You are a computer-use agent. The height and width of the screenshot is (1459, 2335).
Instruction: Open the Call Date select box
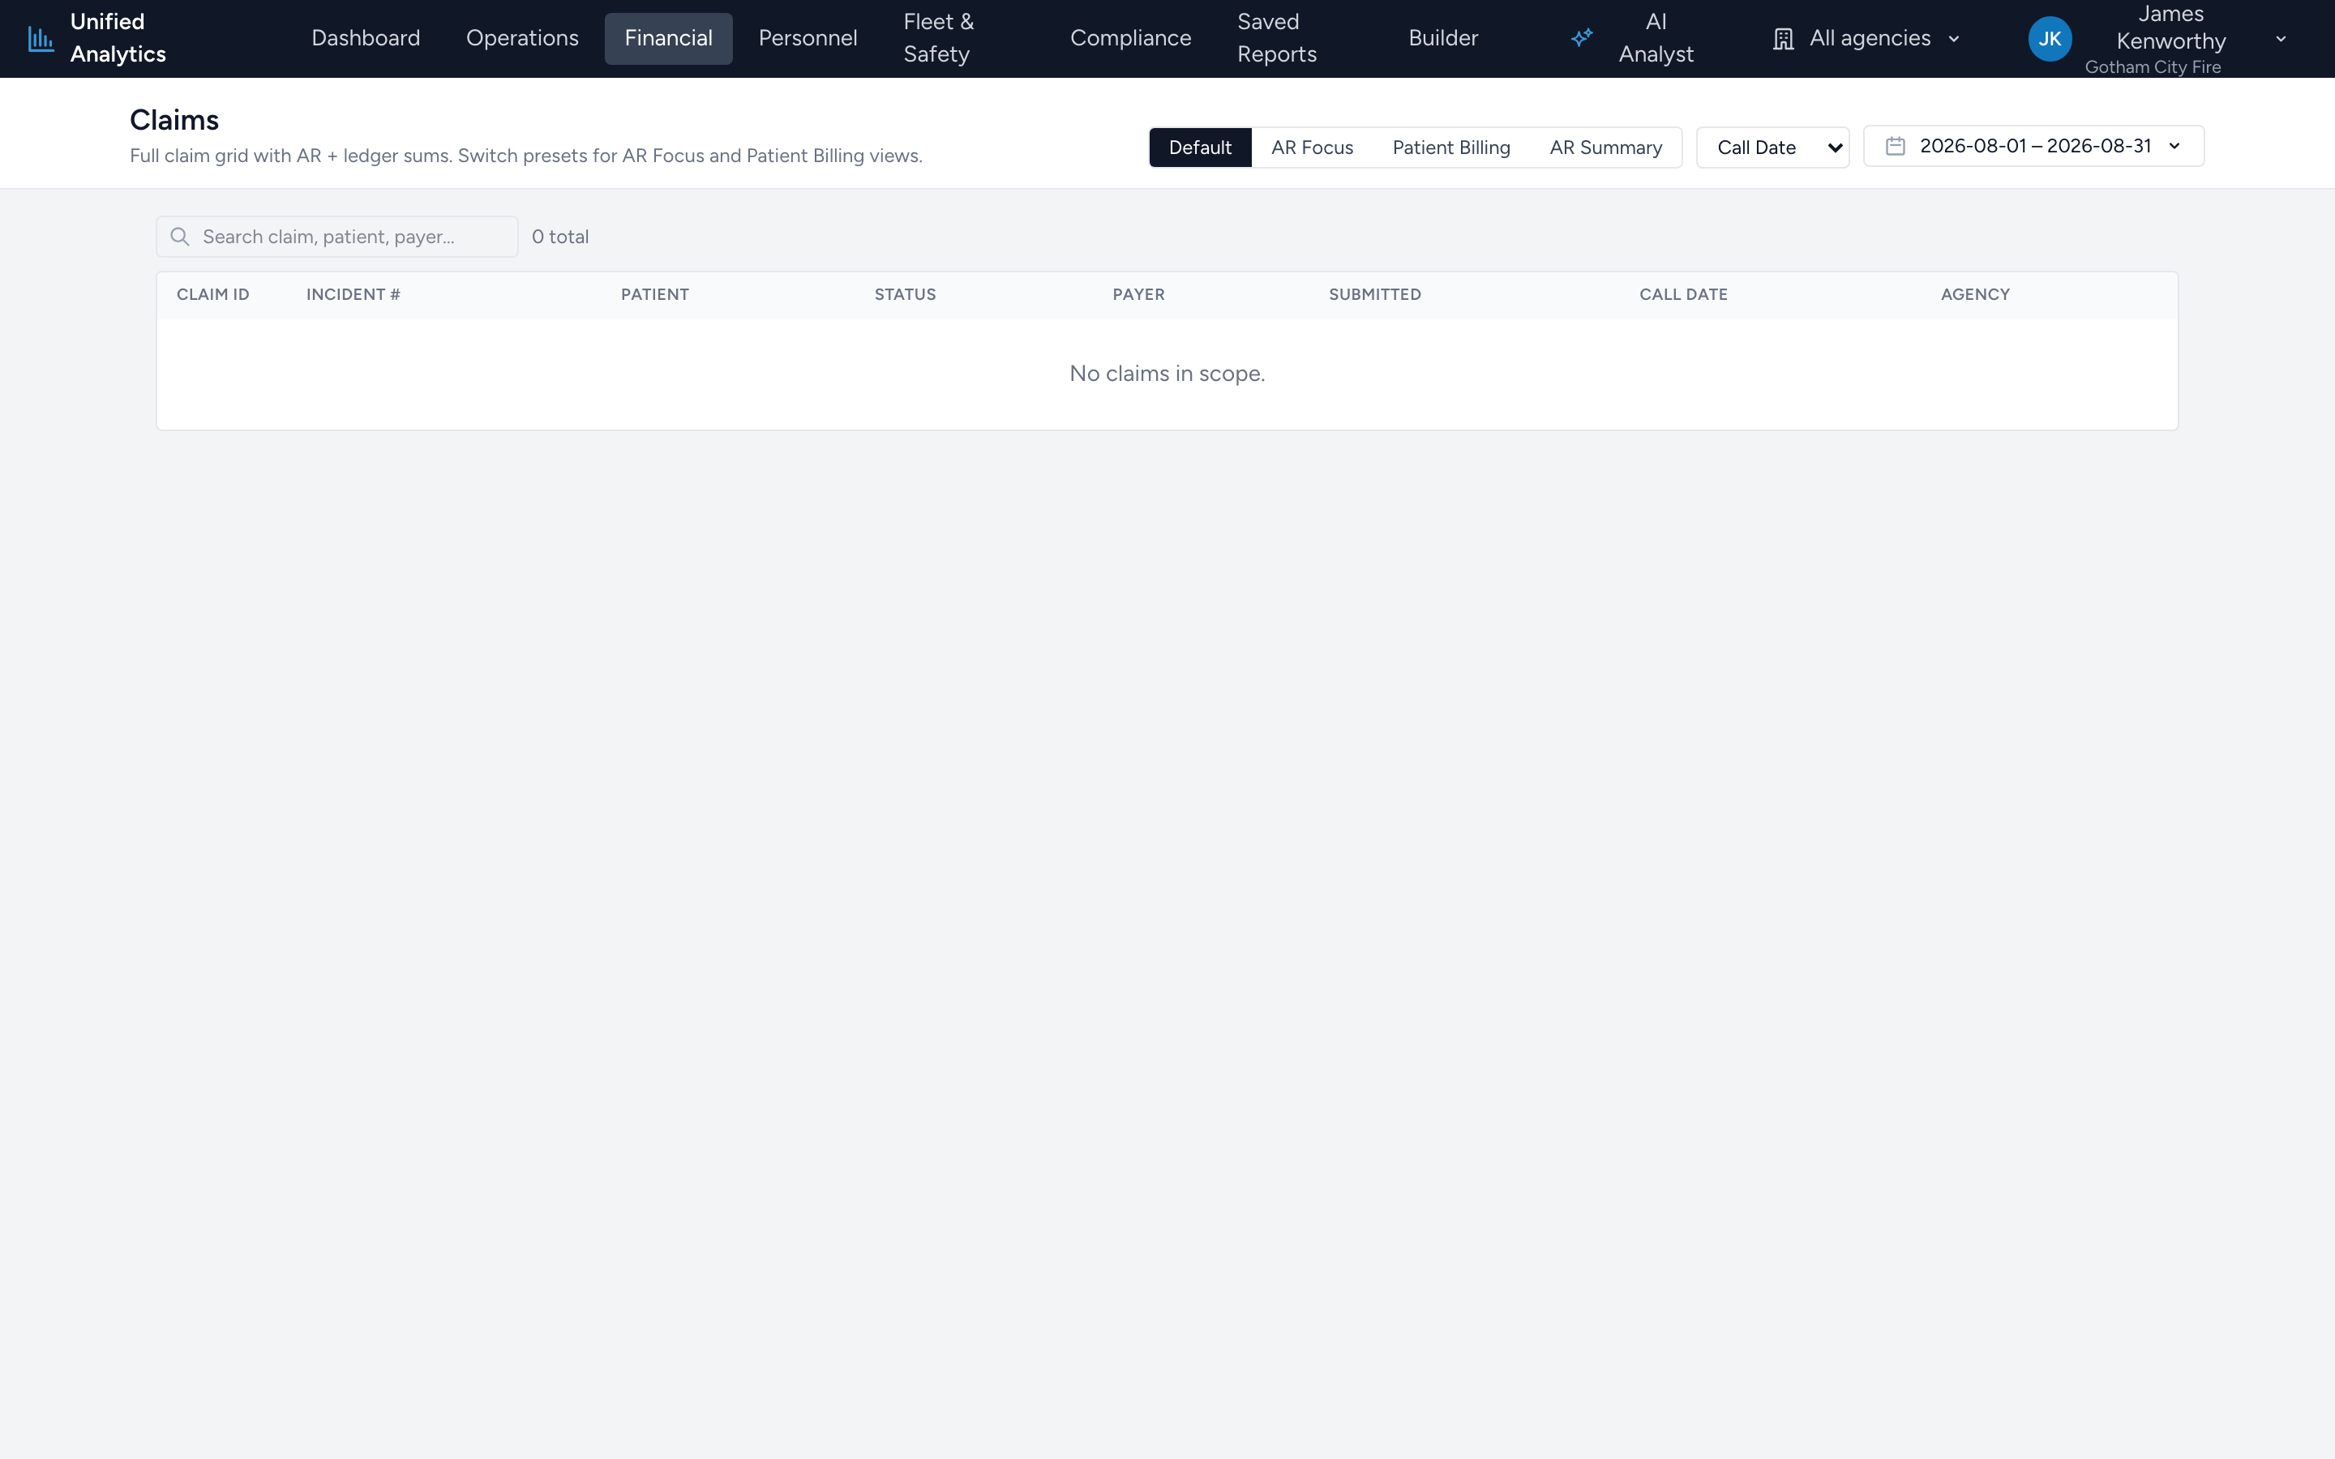[1772, 148]
